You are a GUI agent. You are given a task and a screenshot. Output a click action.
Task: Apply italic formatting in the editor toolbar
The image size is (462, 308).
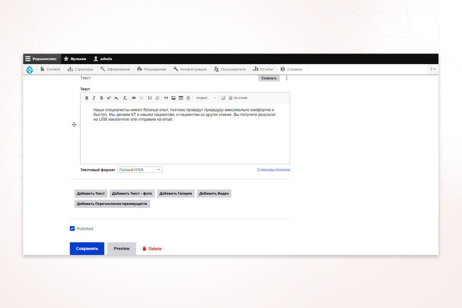click(x=94, y=98)
